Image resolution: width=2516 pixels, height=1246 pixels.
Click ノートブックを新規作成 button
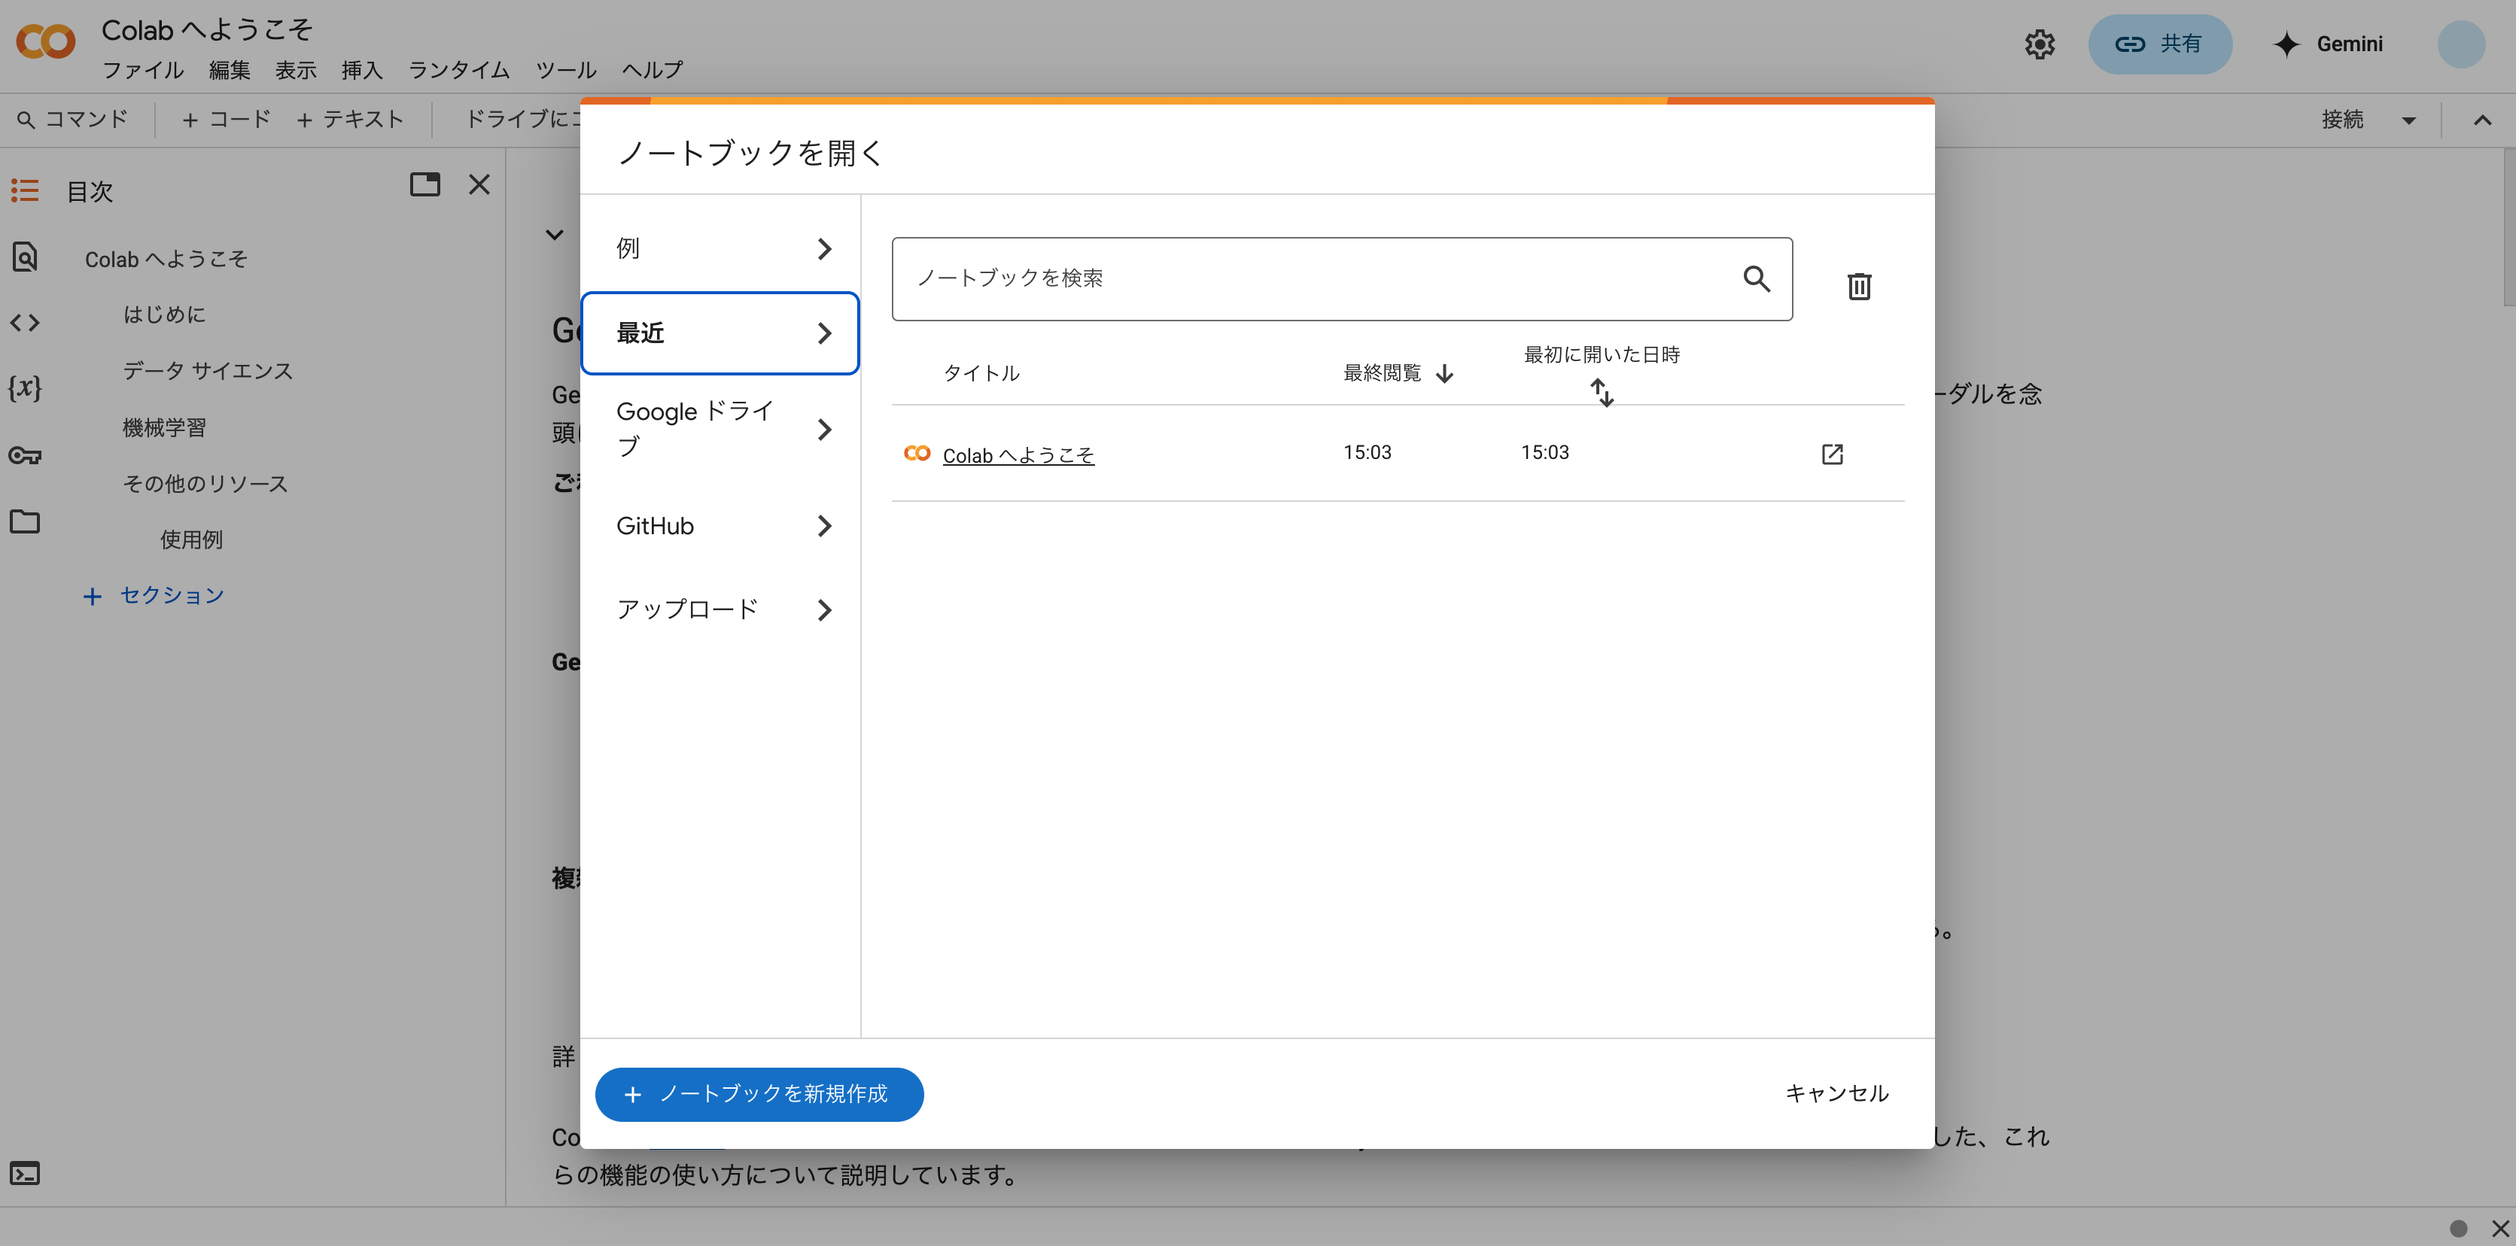pyautogui.click(x=759, y=1095)
